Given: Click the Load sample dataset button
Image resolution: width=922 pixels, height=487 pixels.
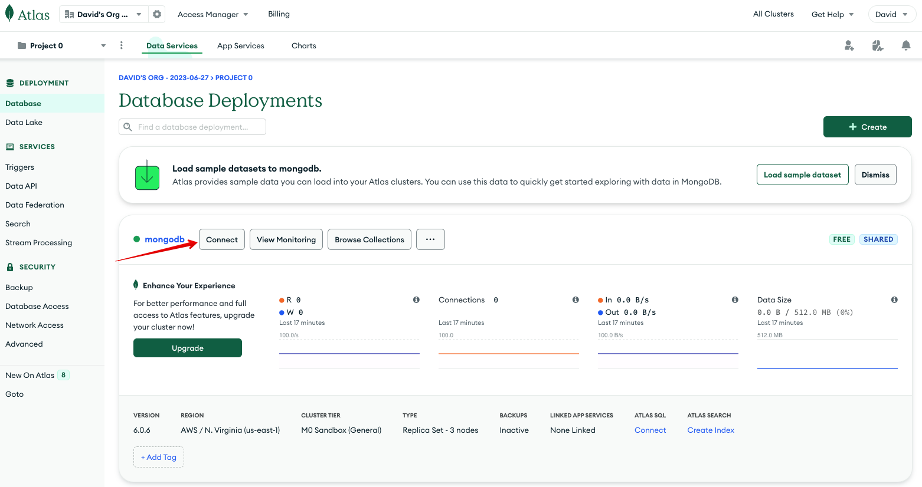Looking at the screenshot, I should 802,175.
